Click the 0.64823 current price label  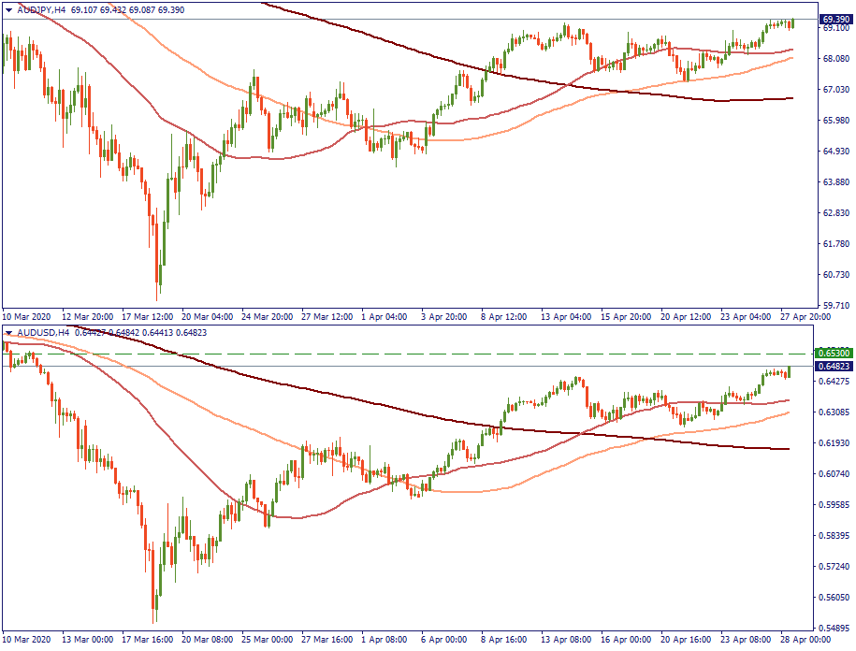pyautogui.click(x=834, y=367)
